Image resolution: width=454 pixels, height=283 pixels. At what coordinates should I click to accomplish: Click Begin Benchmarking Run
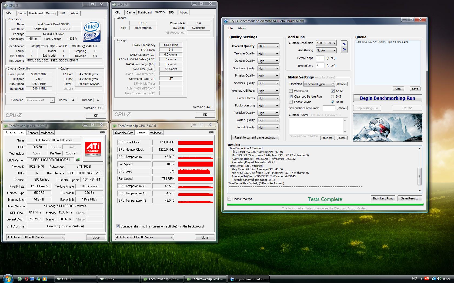click(x=388, y=98)
